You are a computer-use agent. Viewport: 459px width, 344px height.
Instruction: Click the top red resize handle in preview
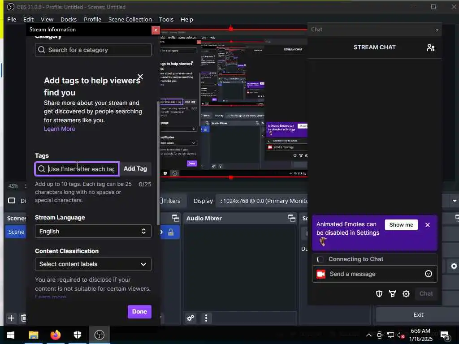(231, 29)
